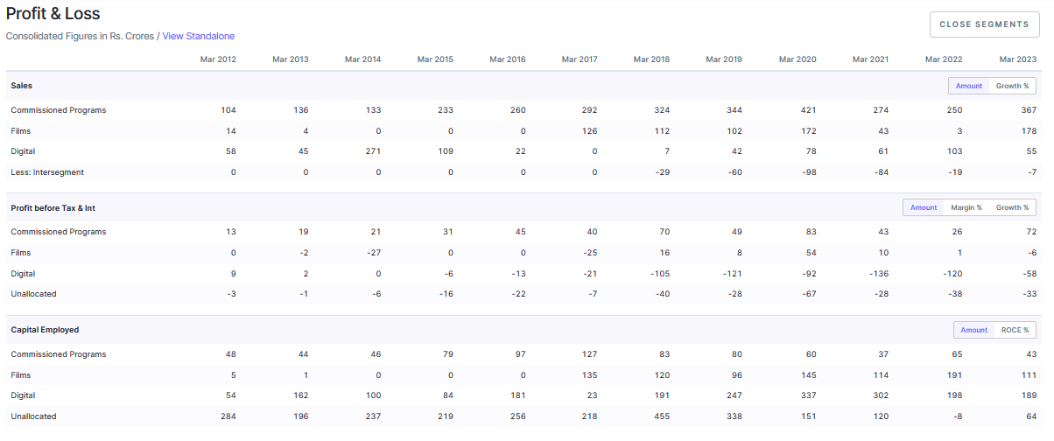Select Amount toggle in Sales section
The height and width of the screenshot is (441, 1054).
tap(969, 86)
